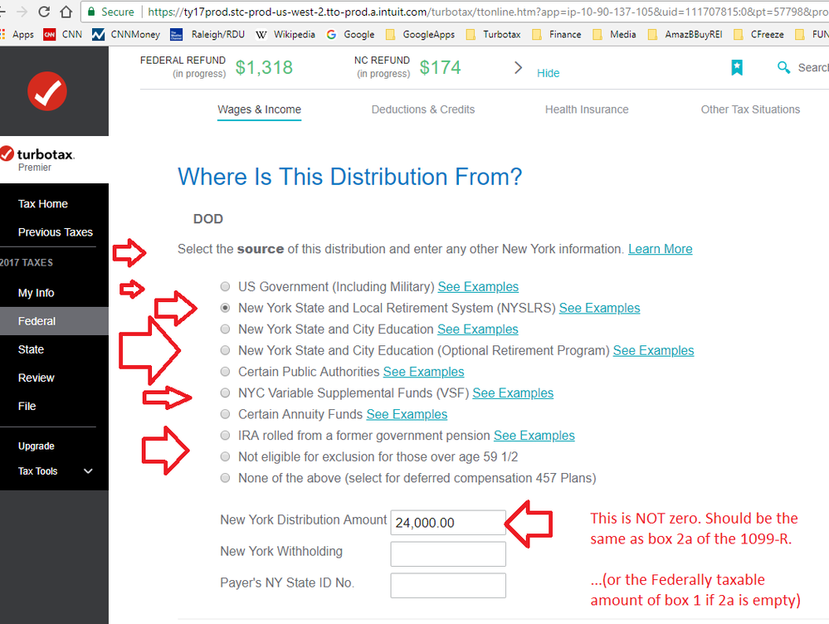Select Certain Public Authorities radio

tap(225, 372)
